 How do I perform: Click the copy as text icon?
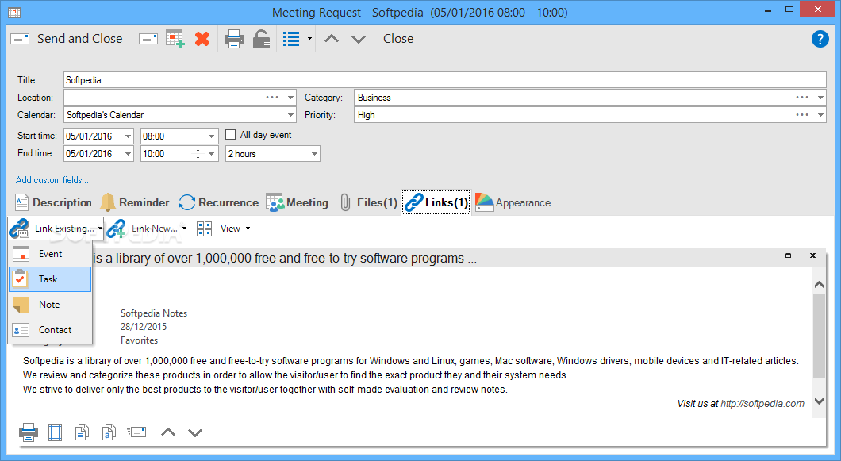pyautogui.click(x=109, y=432)
